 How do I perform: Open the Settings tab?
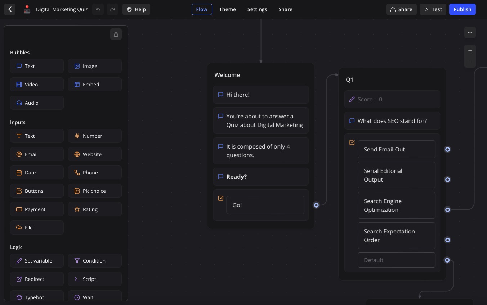[257, 9]
